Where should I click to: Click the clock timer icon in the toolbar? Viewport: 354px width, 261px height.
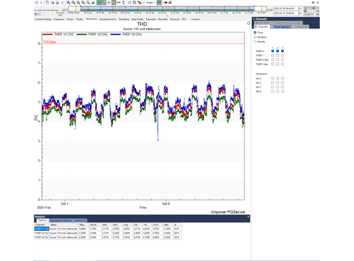[x=129, y=2]
